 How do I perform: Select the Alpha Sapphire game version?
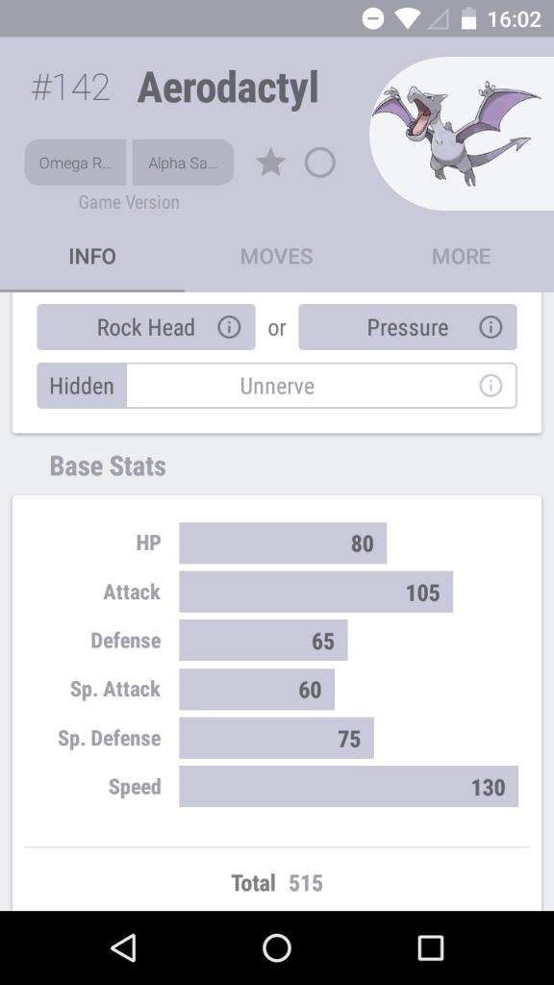click(183, 163)
